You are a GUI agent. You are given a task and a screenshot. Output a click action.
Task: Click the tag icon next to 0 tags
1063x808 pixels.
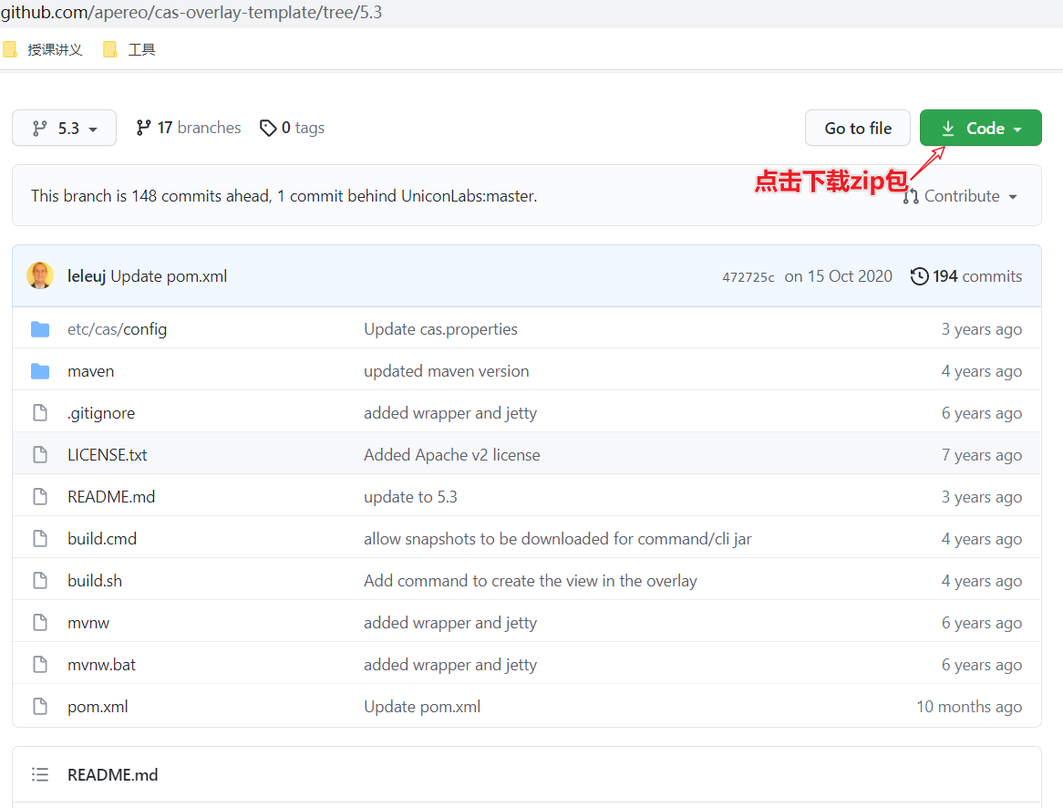(268, 128)
